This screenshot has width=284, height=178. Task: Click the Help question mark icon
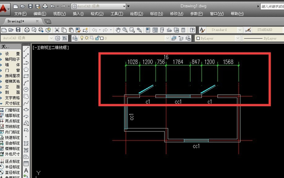coord(192,30)
